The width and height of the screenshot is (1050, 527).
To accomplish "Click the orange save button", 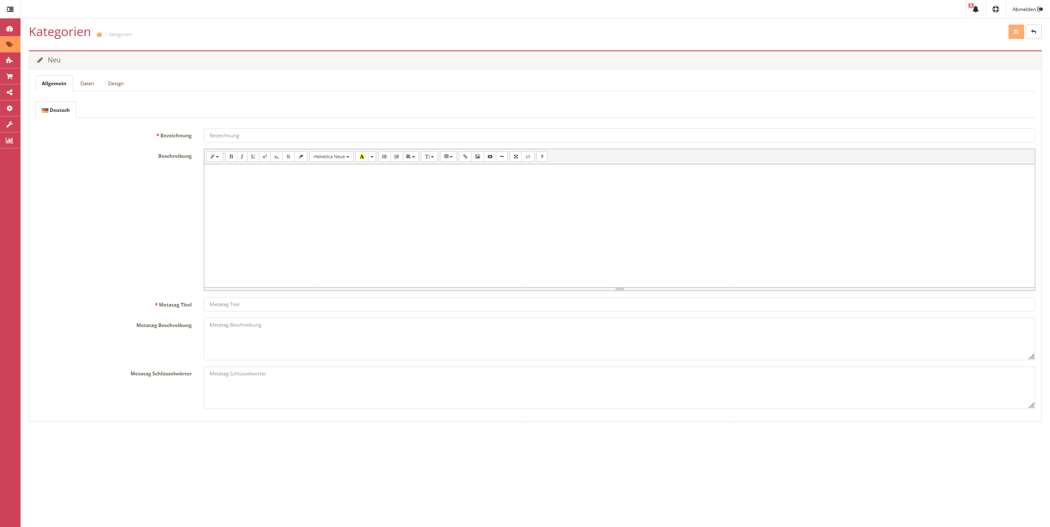I will [x=1016, y=32].
